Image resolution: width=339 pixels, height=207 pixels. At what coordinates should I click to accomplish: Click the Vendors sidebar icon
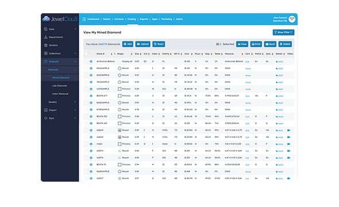click(x=45, y=45)
